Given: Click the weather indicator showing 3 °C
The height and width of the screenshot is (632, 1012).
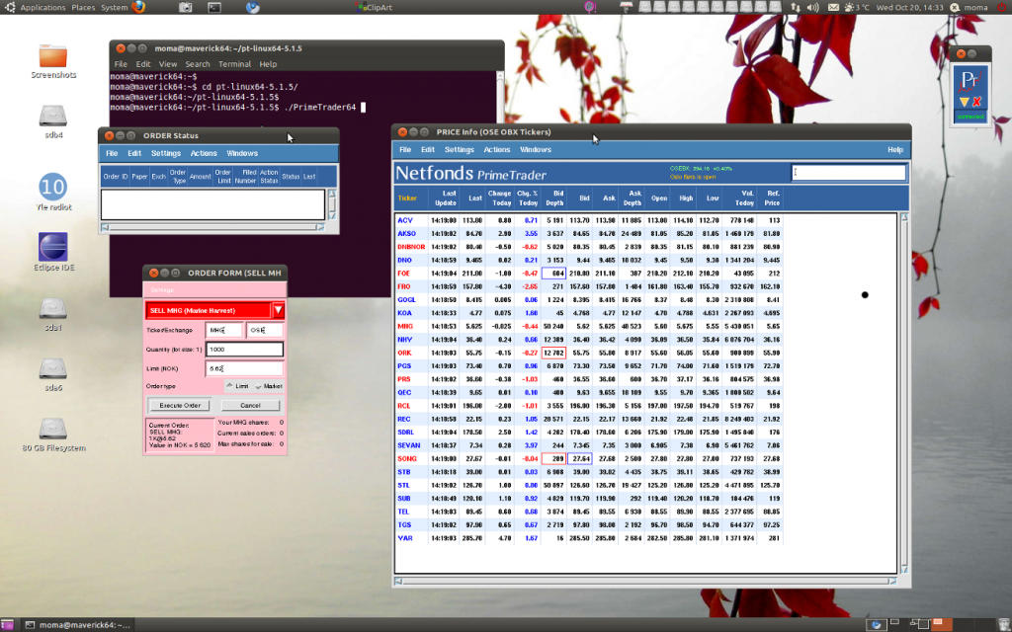Looking at the screenshot, I should [857, 7].
